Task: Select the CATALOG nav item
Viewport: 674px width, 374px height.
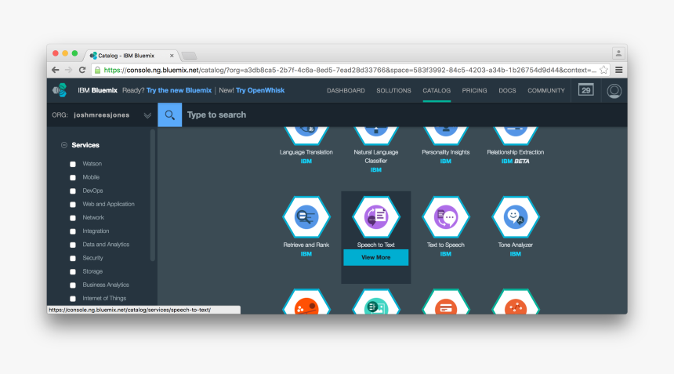Action: (x=437, y=91)
